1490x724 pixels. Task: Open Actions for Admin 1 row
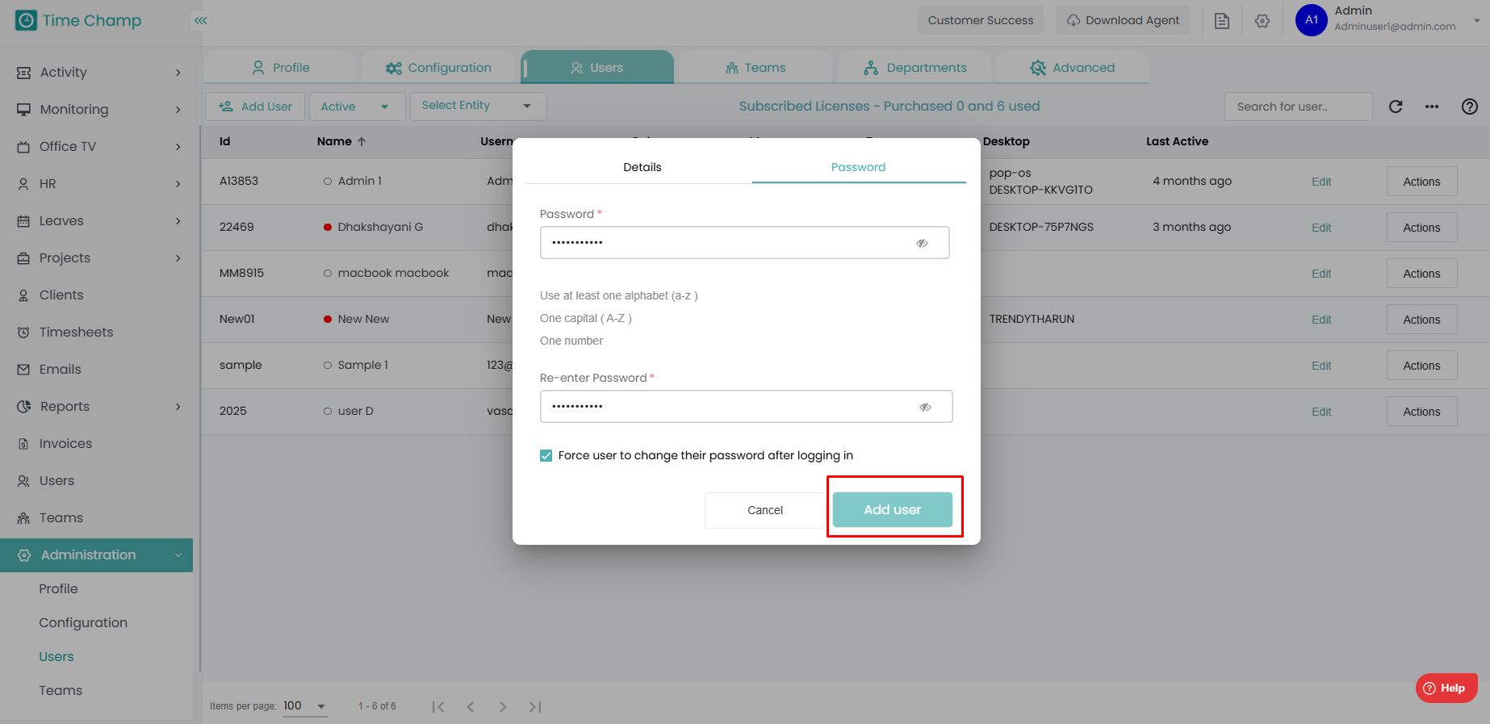(x=1421, y=182)
